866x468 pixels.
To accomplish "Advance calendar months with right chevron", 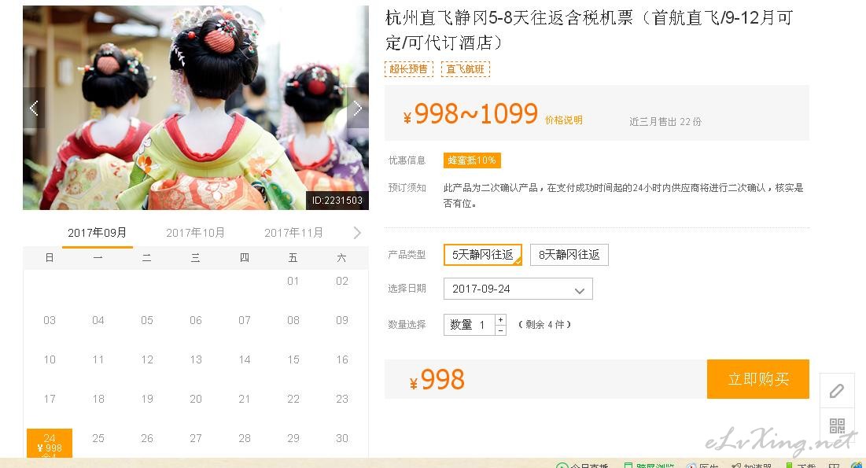I will click(x=357, y=233).
